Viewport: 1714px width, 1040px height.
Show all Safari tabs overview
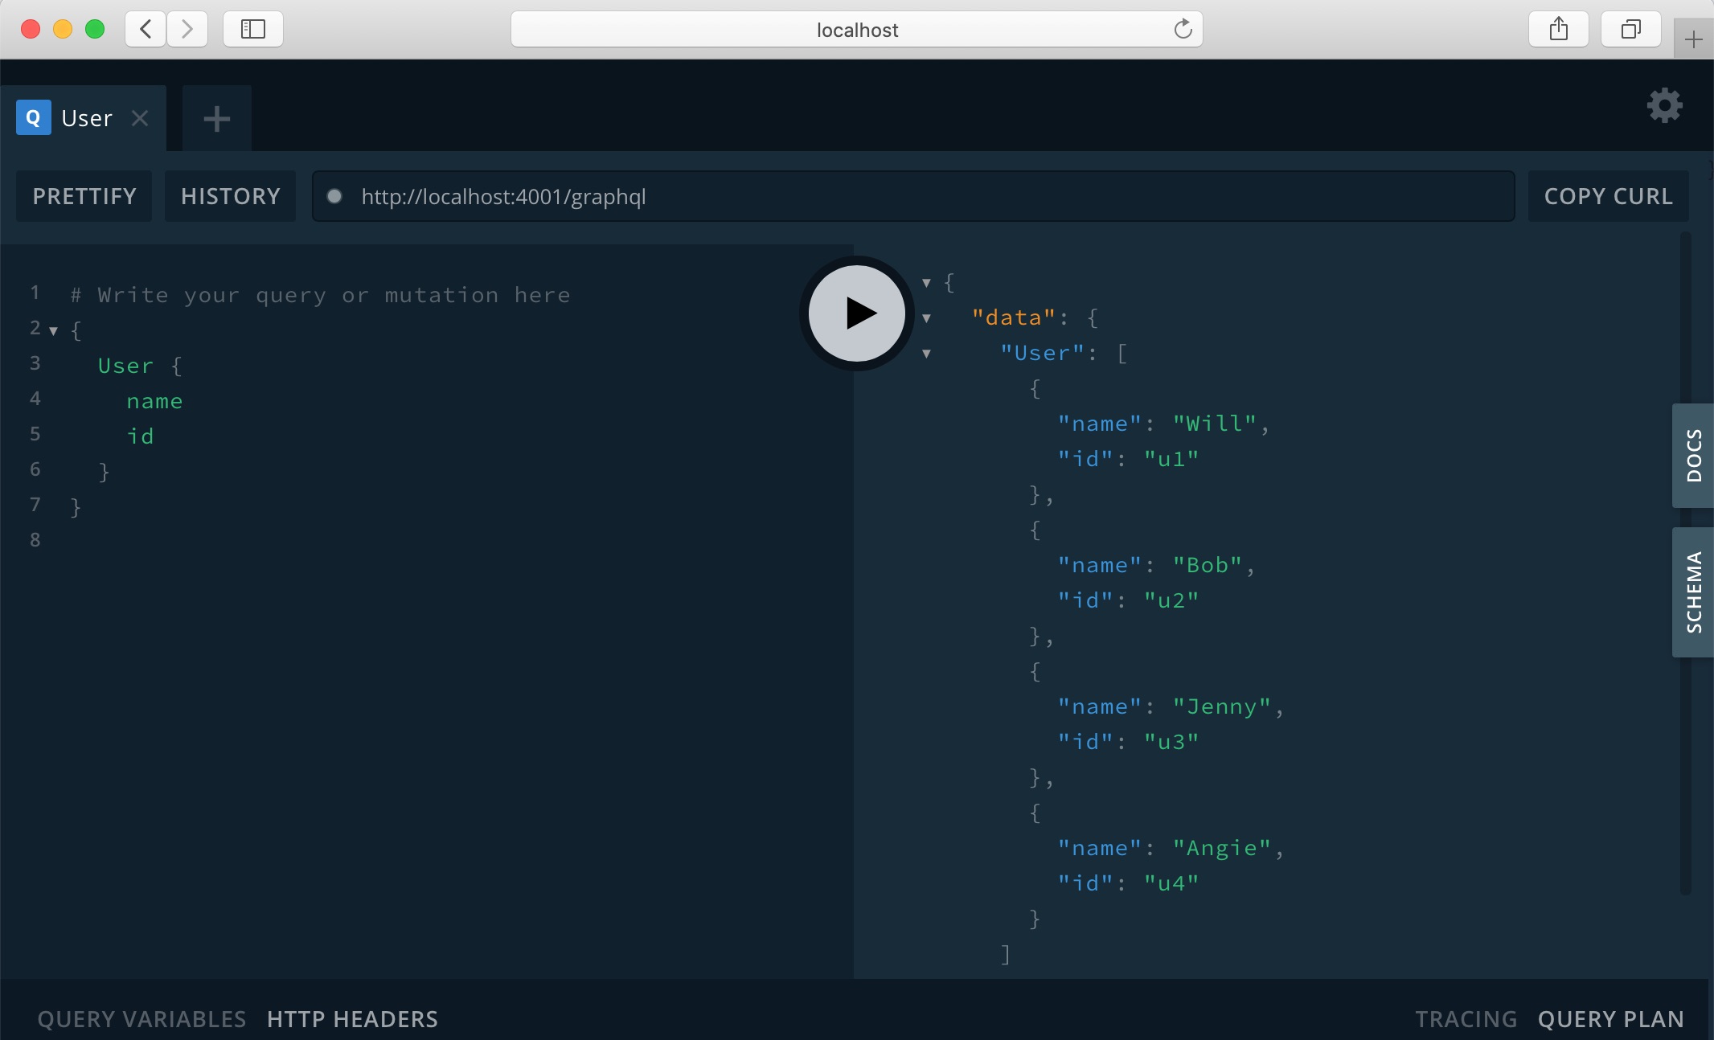(x=1630, y=30)
